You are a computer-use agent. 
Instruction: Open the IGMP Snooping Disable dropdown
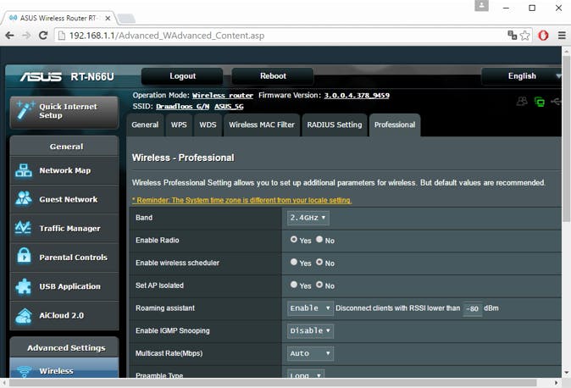coord(310,330)
